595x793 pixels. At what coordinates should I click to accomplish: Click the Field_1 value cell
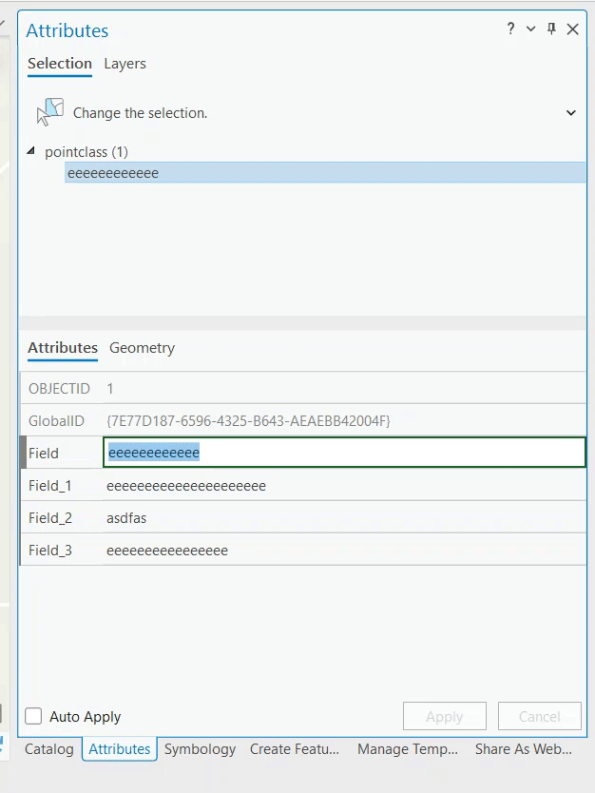pos(344,486)
